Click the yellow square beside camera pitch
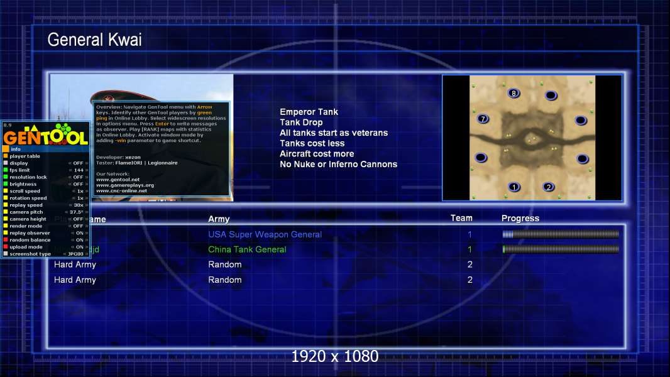670x377 pixels. (6, 212)
